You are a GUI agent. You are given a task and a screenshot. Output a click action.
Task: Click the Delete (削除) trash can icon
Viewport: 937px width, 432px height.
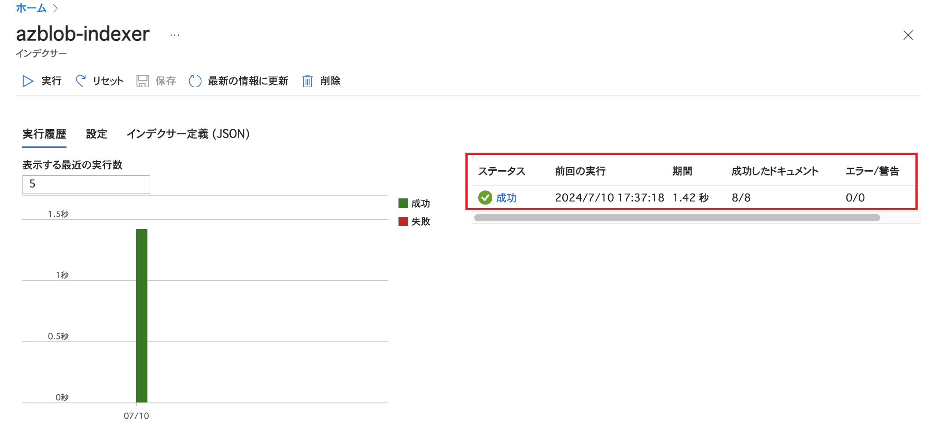(x=307, y=81)
